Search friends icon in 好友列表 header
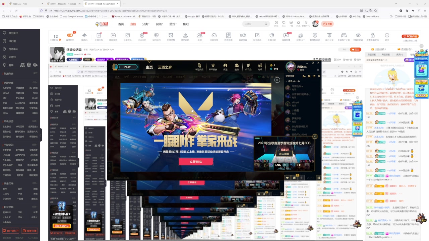 (319, 76)
